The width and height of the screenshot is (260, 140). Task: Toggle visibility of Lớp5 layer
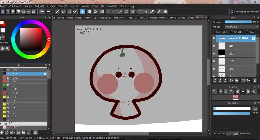click(214, 61)
